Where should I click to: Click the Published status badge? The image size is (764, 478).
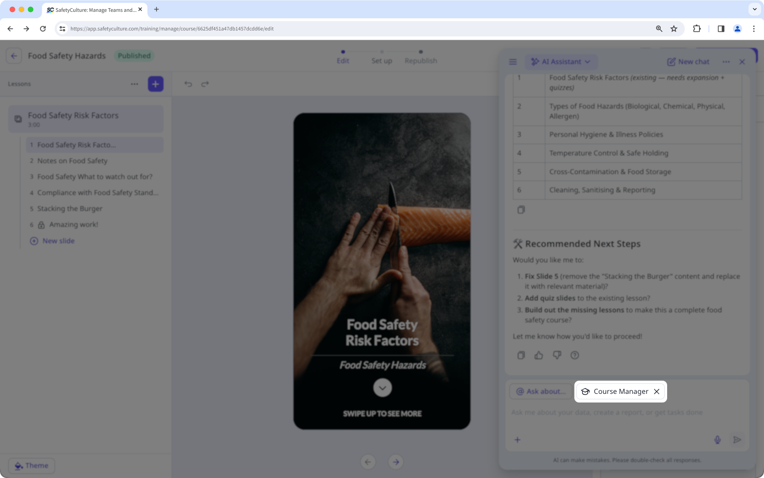(x=134, y=56)
